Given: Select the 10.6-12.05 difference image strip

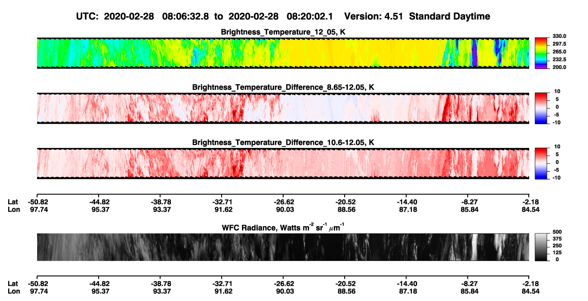Looking at the screenshot, I should [x=283, y=163].
